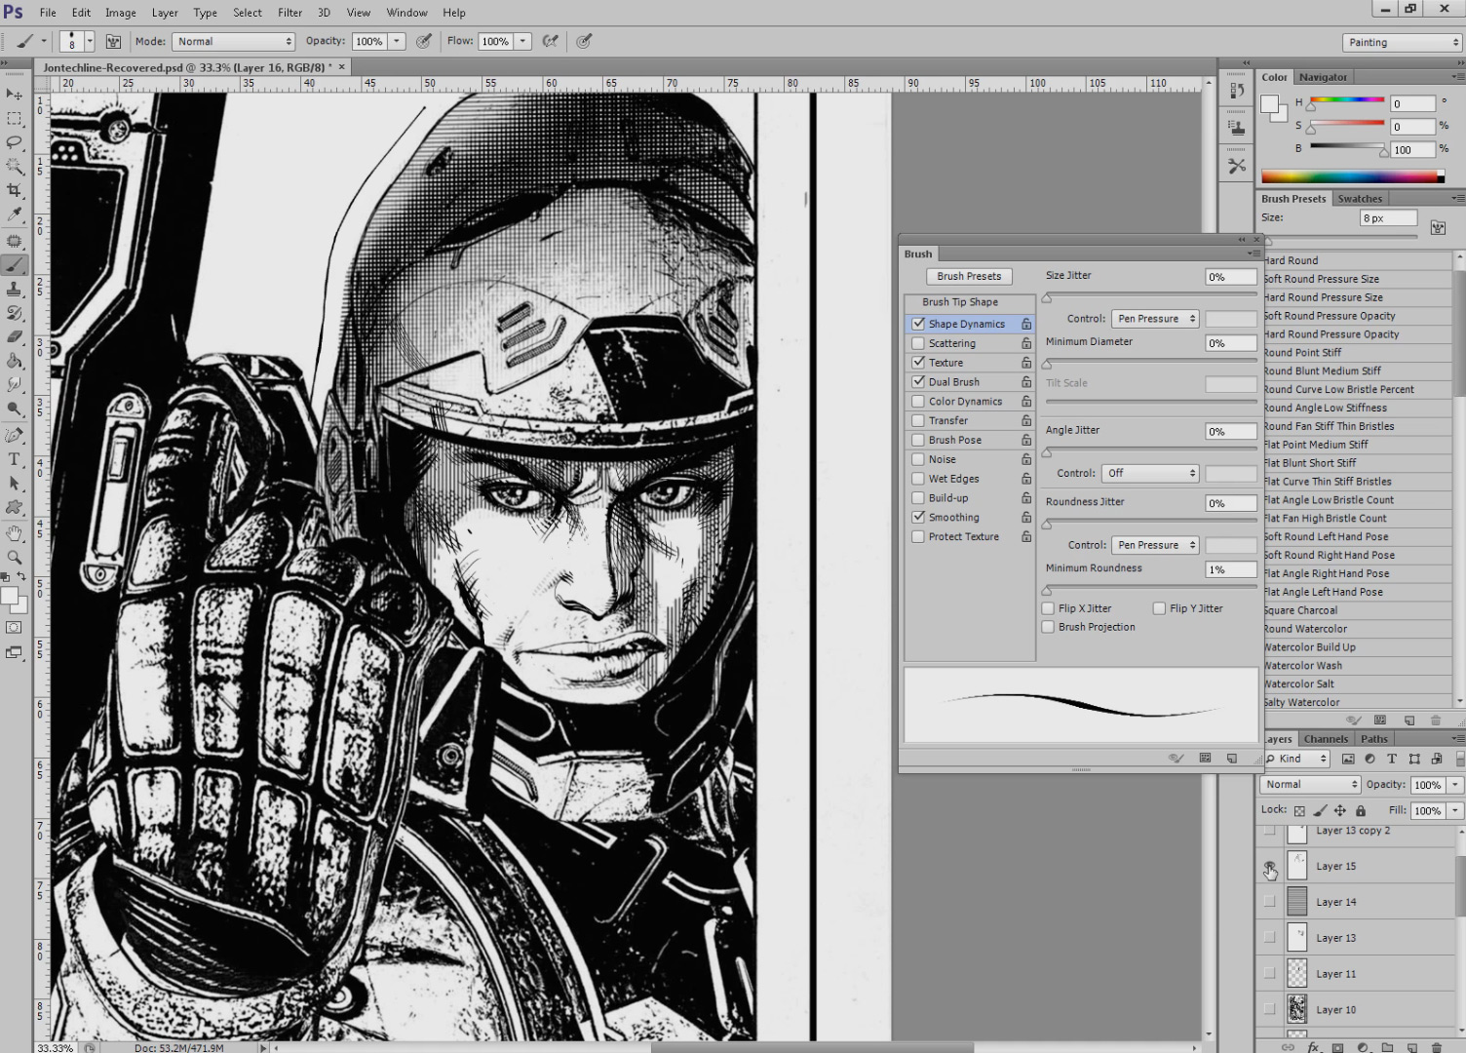
Task: Open the Filter menu
Action: point(289,12)
